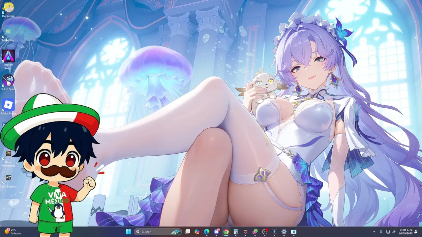Screen dimensions: 422x237
Task: Open the Make Way desktop shortcut
Action: [x=8, y=34]
